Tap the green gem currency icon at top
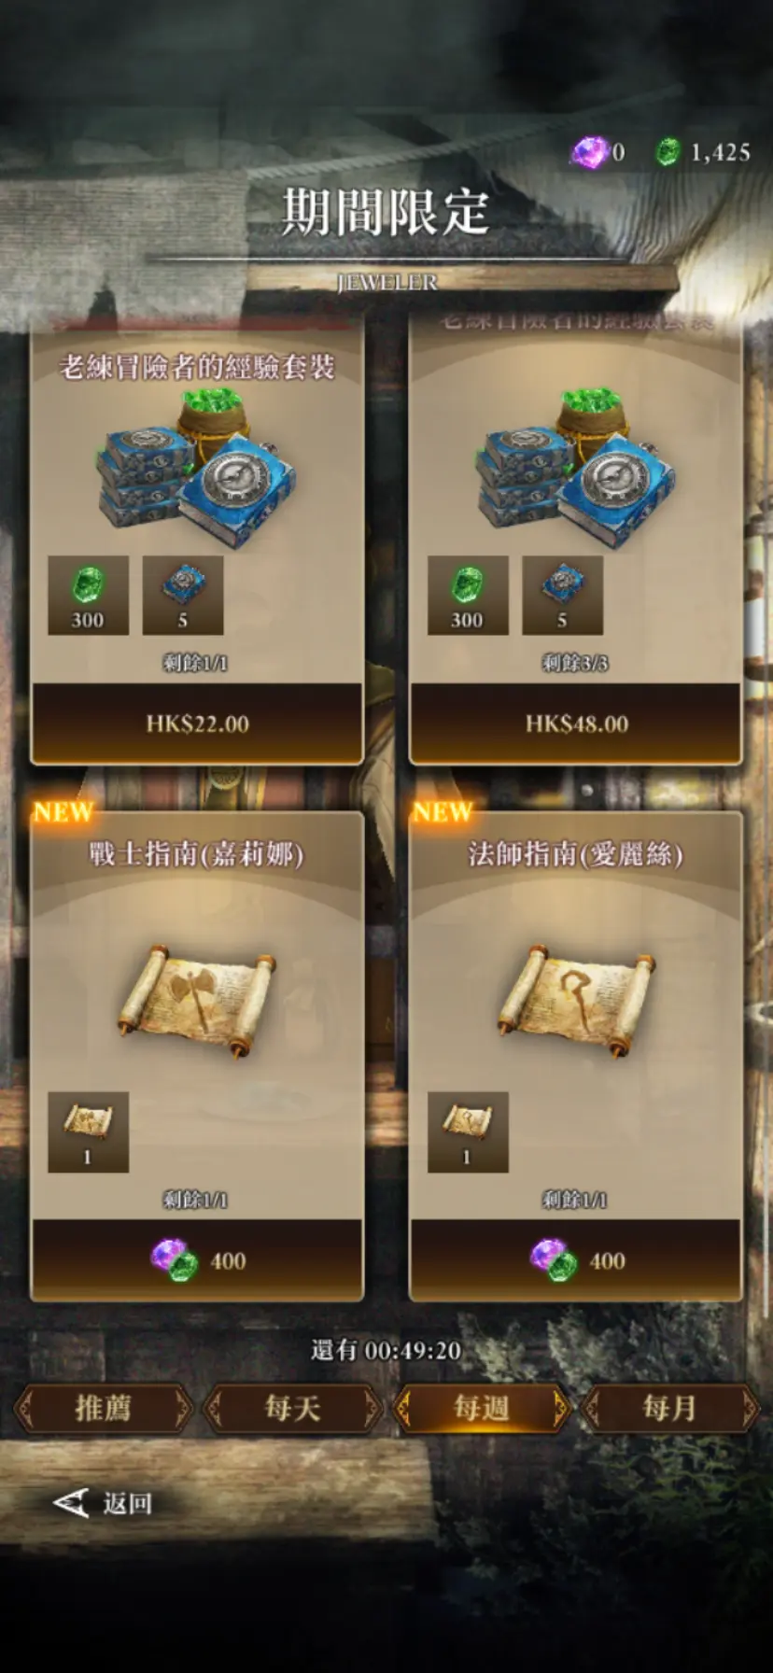 (x=668, y=152)
